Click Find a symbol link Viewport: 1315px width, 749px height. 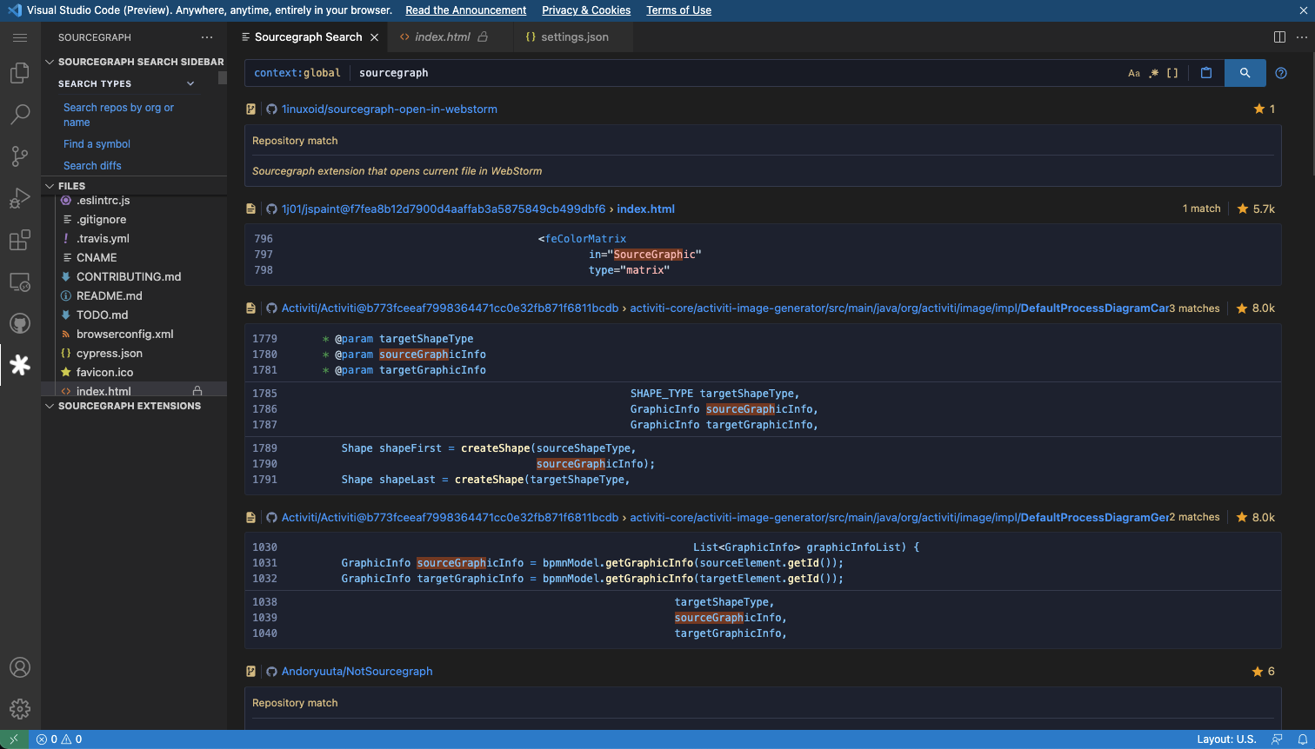coord(97,144)
